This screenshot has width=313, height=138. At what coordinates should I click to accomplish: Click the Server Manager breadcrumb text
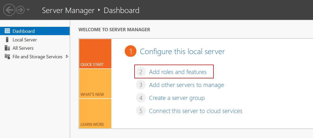[x=68, y=10]
